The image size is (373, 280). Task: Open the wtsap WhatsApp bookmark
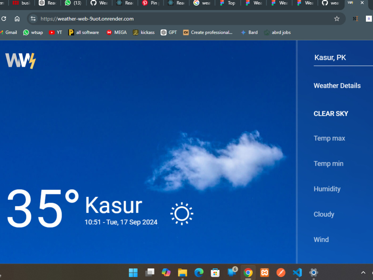pos(33,32)
